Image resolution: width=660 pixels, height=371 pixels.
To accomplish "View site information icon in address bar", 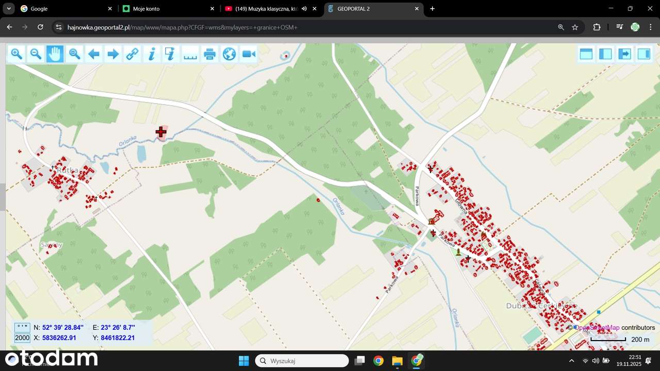I will click(x=58, y=27).
